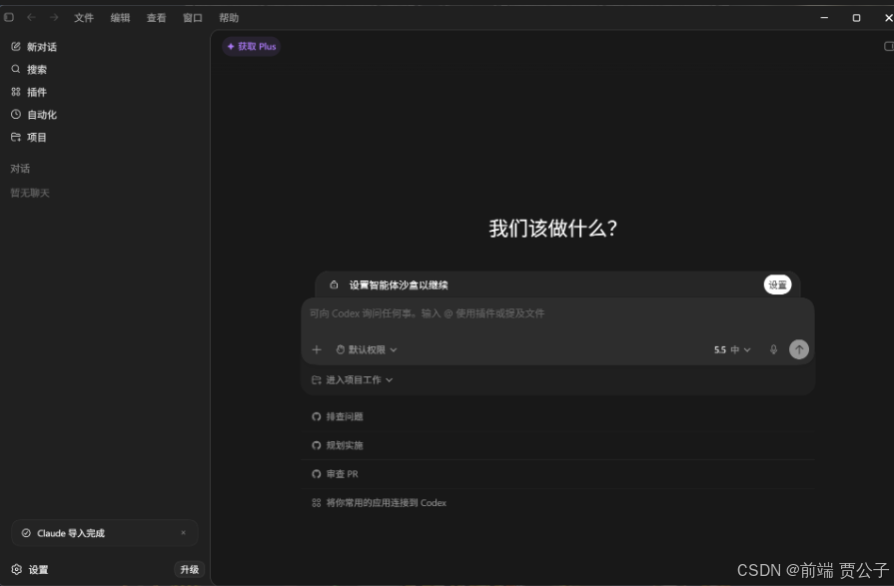Open the 帮助 menu
This screenshot has width=894, height=586.
coord(229,18)
